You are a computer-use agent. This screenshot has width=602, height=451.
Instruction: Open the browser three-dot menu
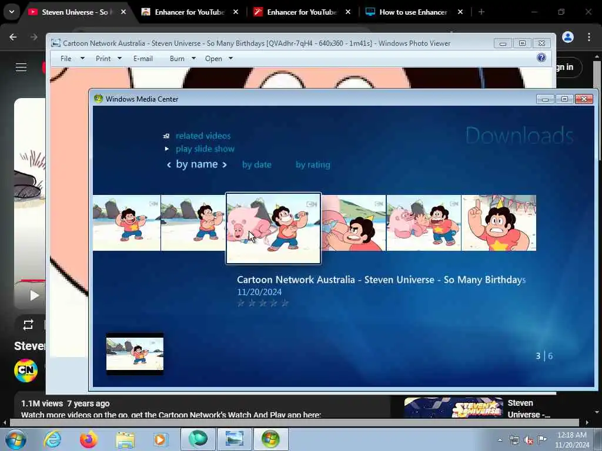pyautogui.click(x=589, y=37)
